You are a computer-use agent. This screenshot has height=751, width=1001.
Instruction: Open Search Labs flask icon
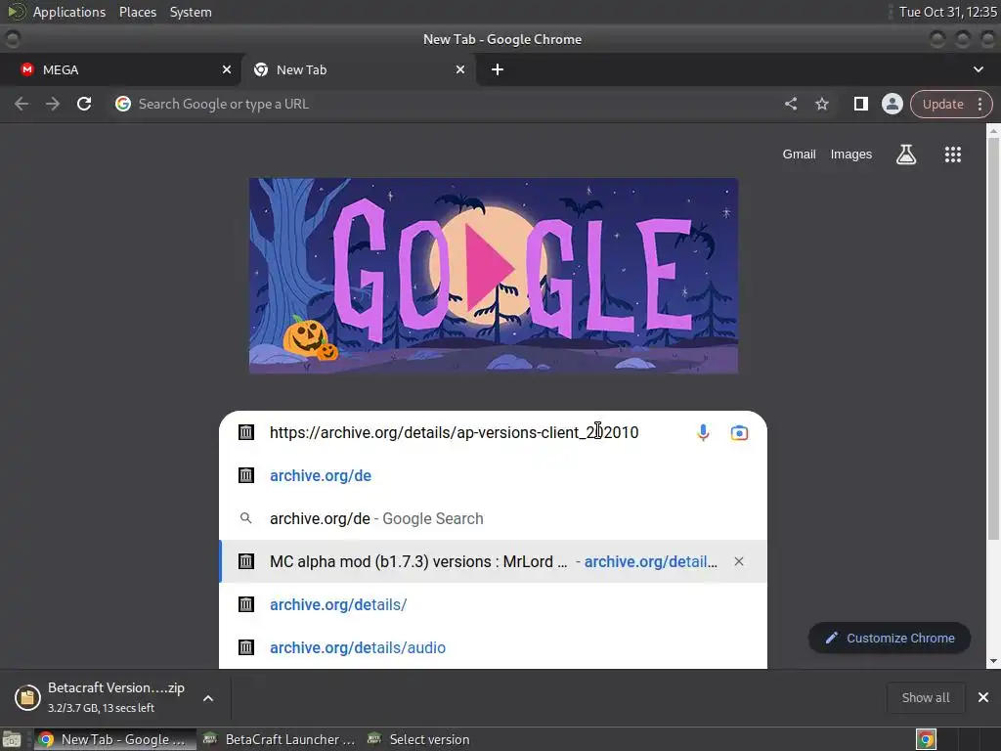coord(906,155)
